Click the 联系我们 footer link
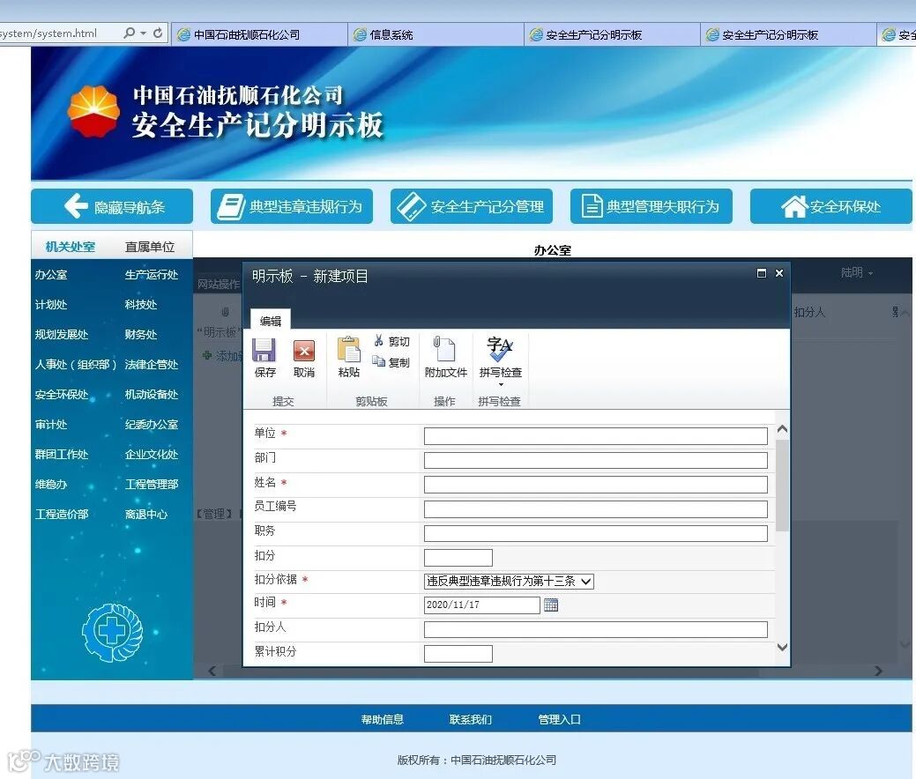This screenshot has height=779, width=916. click(x=470, y=719)
